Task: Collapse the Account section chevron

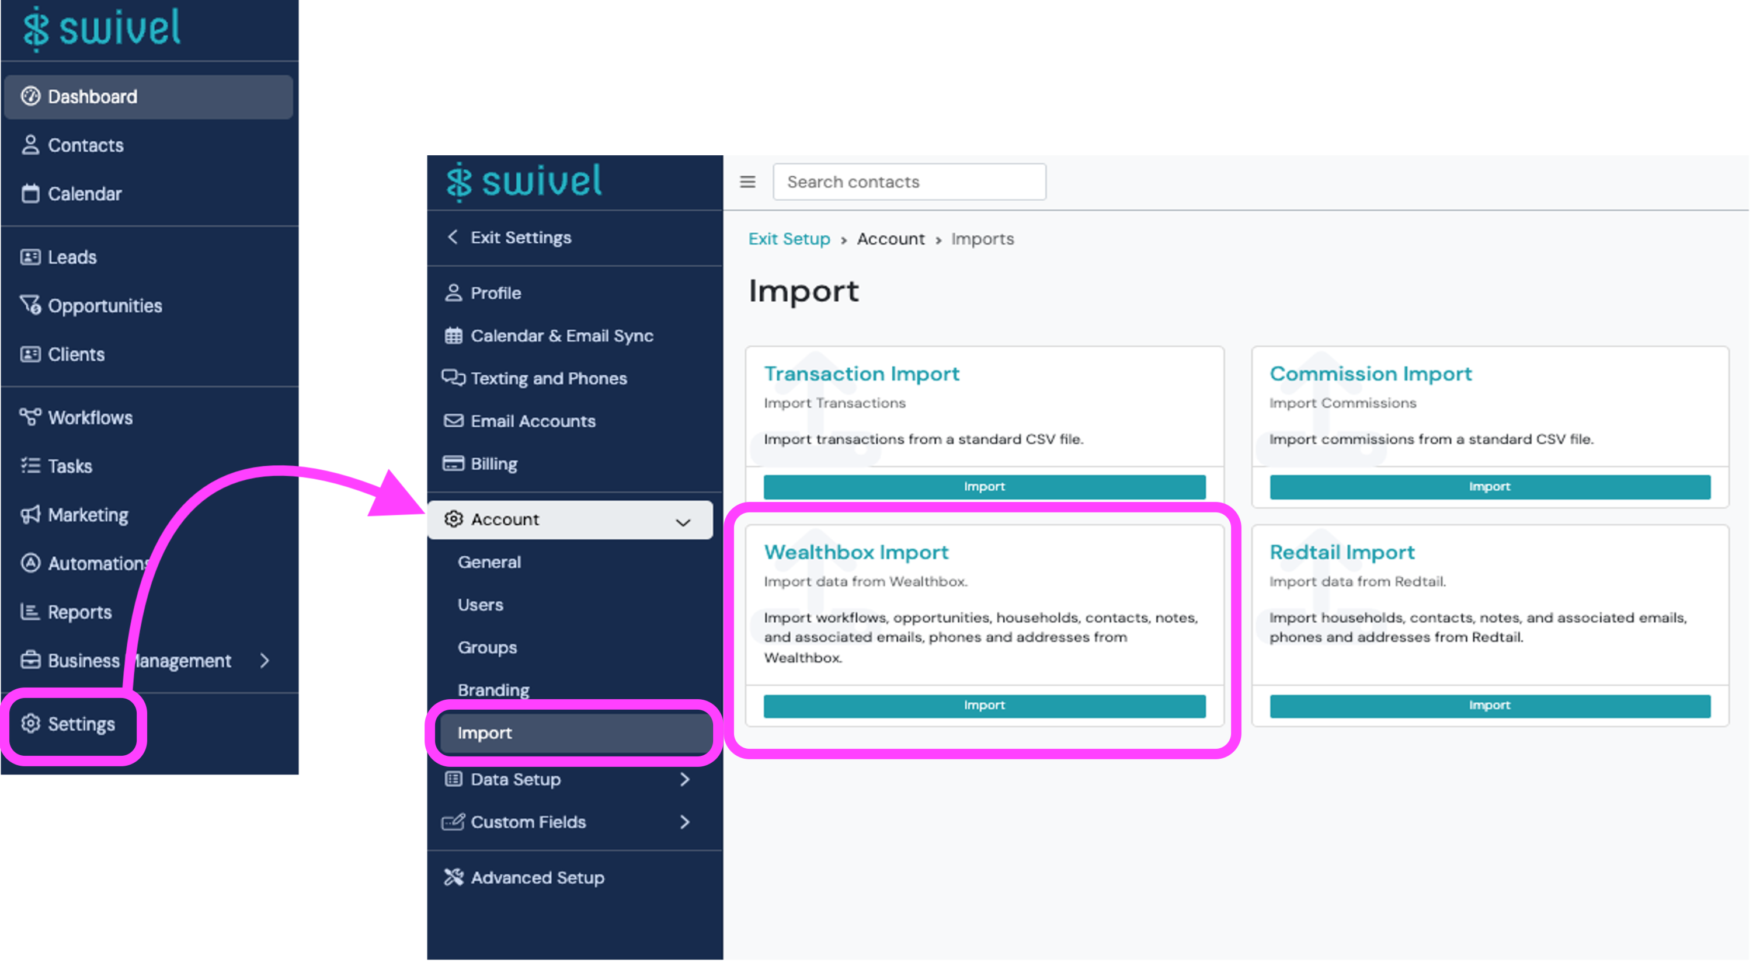Action: [683, 522]
